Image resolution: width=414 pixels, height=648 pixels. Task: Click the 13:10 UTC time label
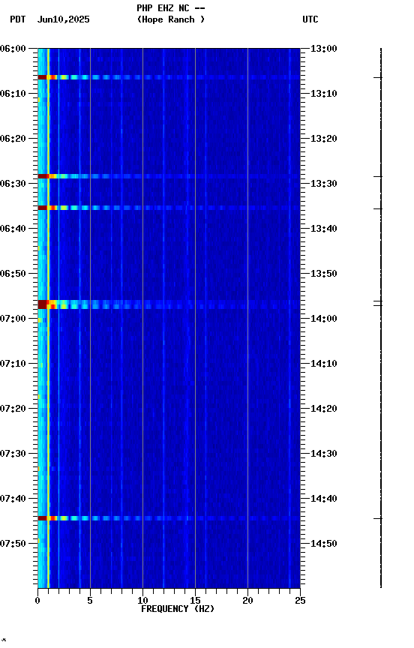pyautogui.click(x=324, y=94)
